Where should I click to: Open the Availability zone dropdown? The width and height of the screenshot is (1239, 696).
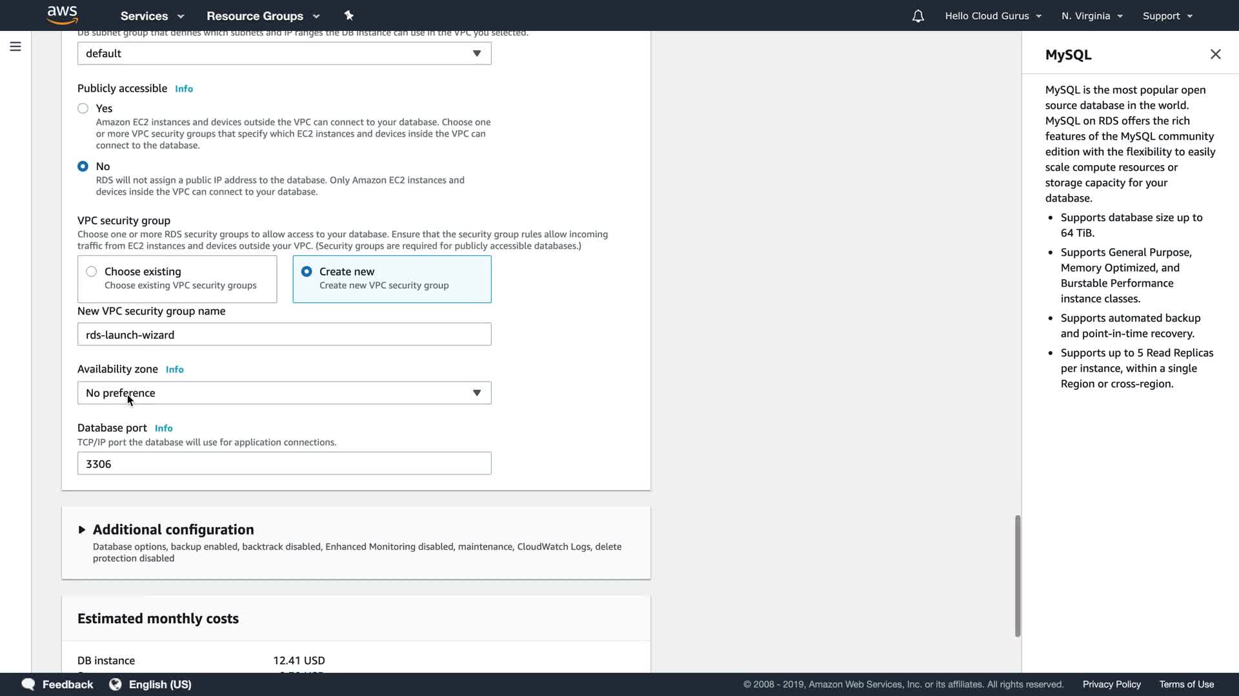pos(284,393)
